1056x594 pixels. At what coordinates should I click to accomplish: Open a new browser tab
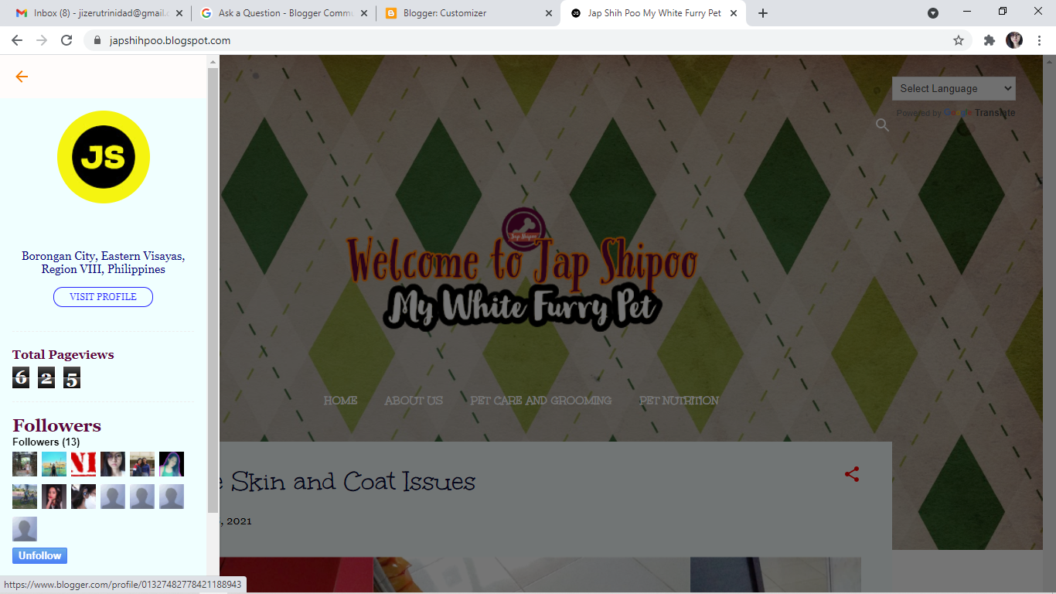pyautogui.click(x=763, y=13)
